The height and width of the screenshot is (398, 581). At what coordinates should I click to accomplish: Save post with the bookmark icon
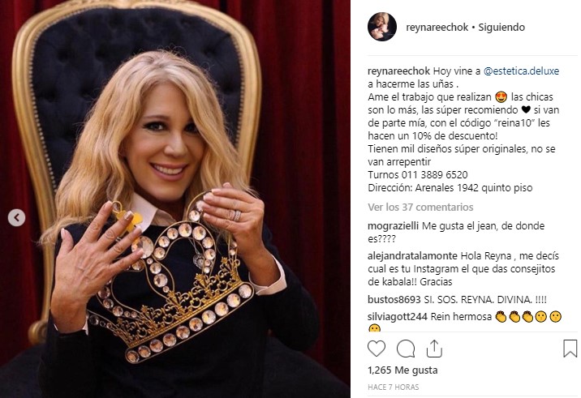[570, 349]
